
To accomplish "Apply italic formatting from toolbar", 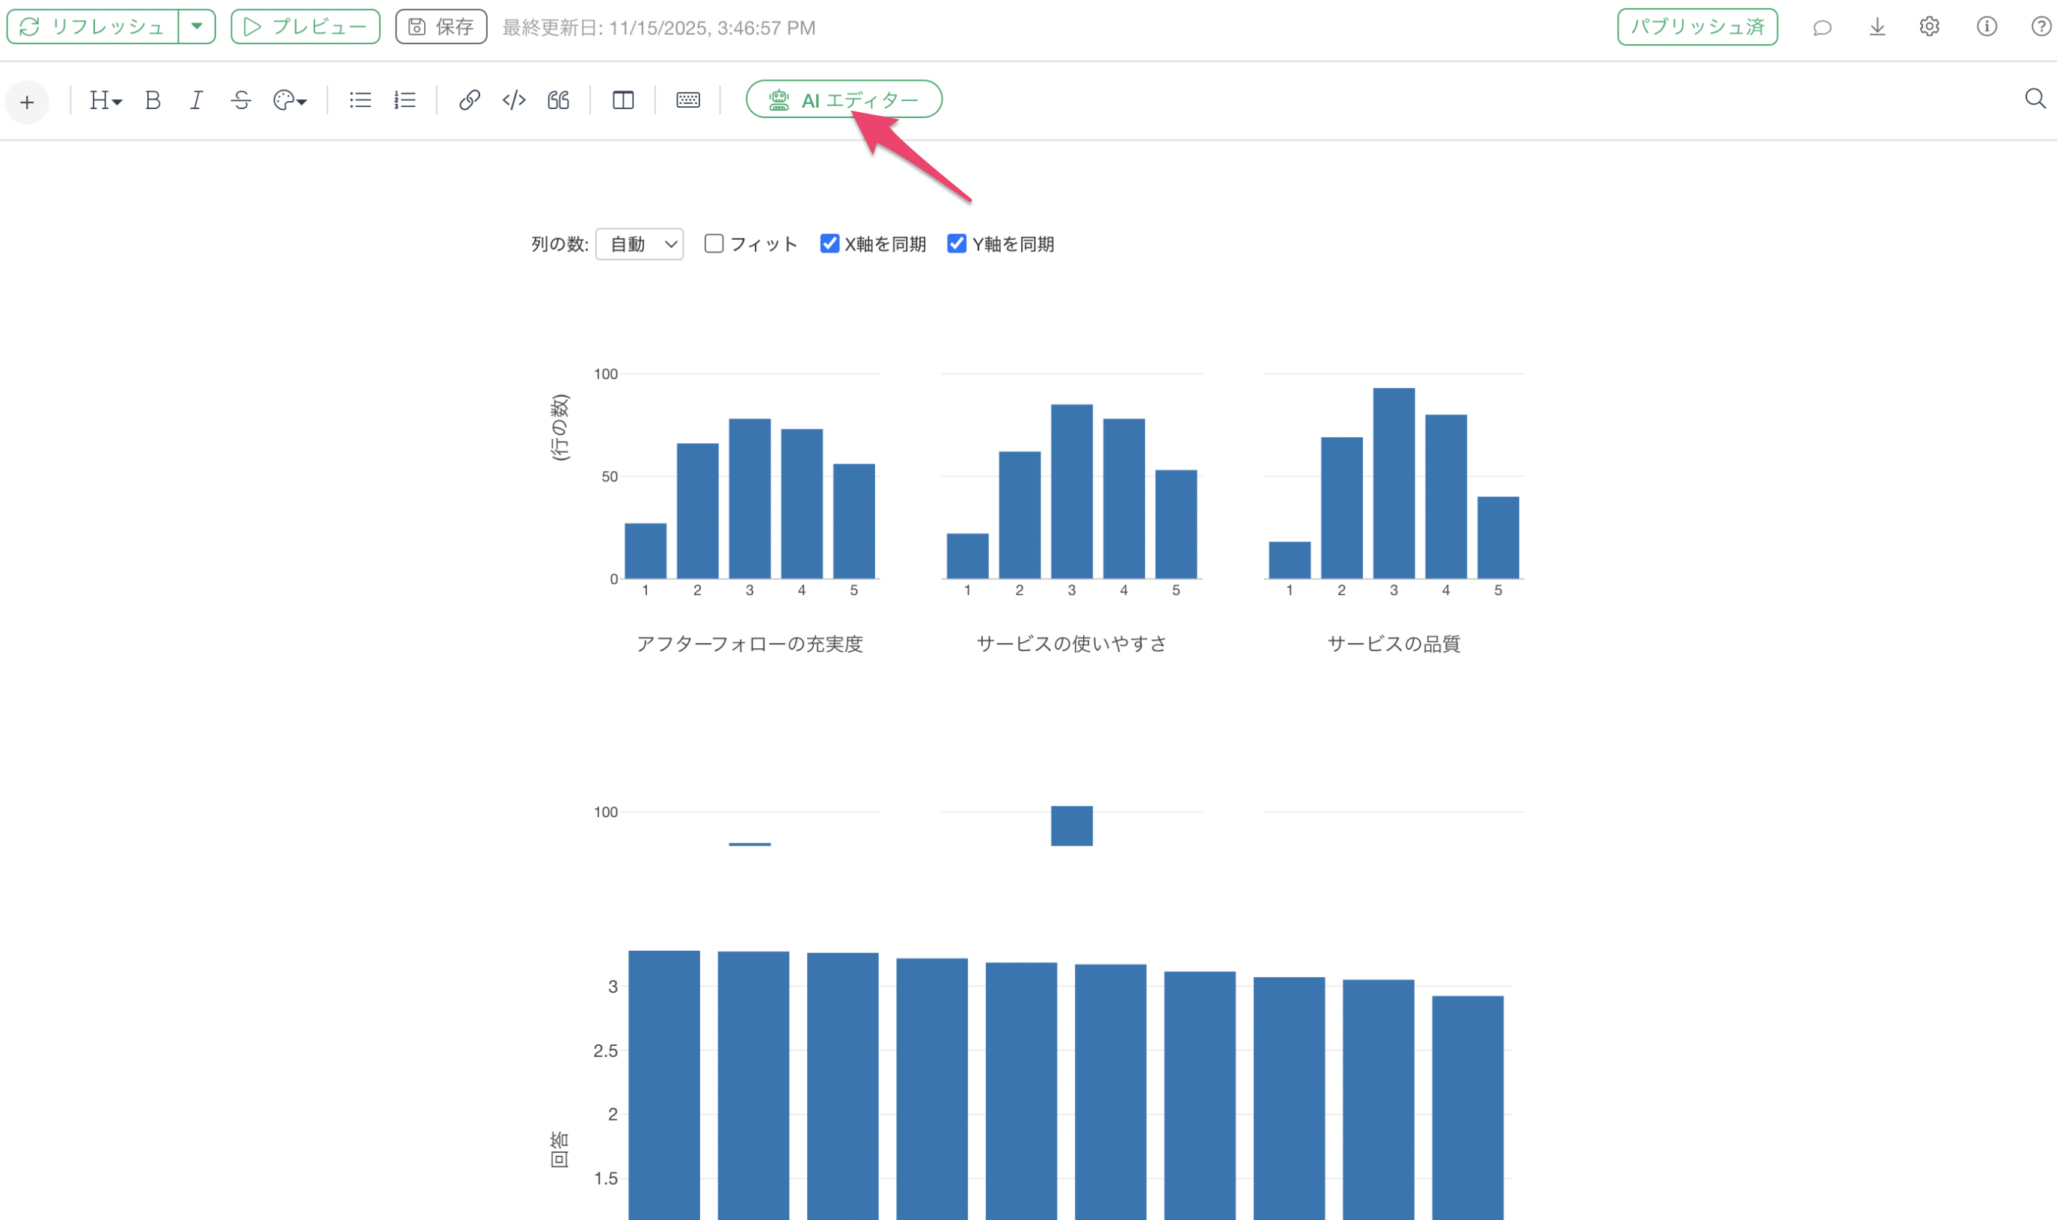I will [x=196, y=100].
